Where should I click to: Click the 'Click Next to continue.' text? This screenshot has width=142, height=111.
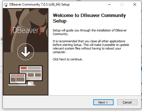click(68, 59)
